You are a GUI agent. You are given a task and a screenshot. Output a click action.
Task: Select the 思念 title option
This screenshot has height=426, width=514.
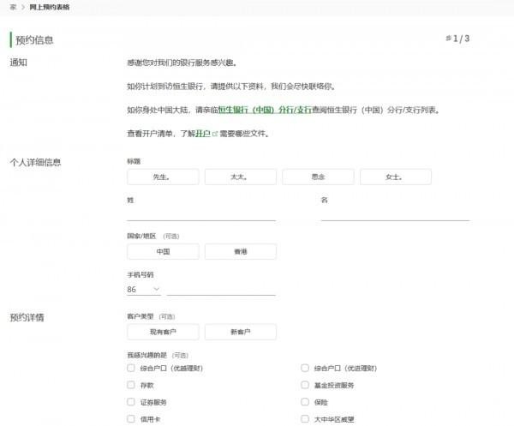(x=318, y=177)
